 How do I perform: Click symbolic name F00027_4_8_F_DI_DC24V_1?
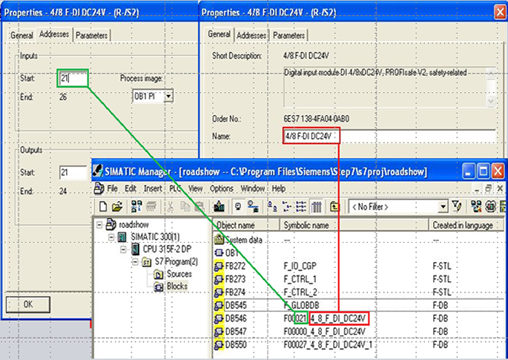coord(328,344)
